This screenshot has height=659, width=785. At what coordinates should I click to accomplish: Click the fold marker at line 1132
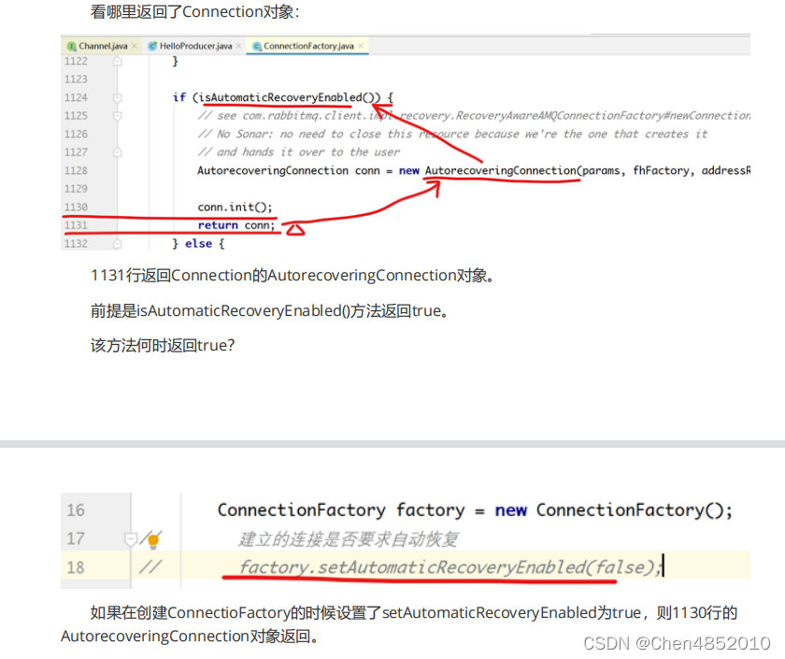[117, 244]
